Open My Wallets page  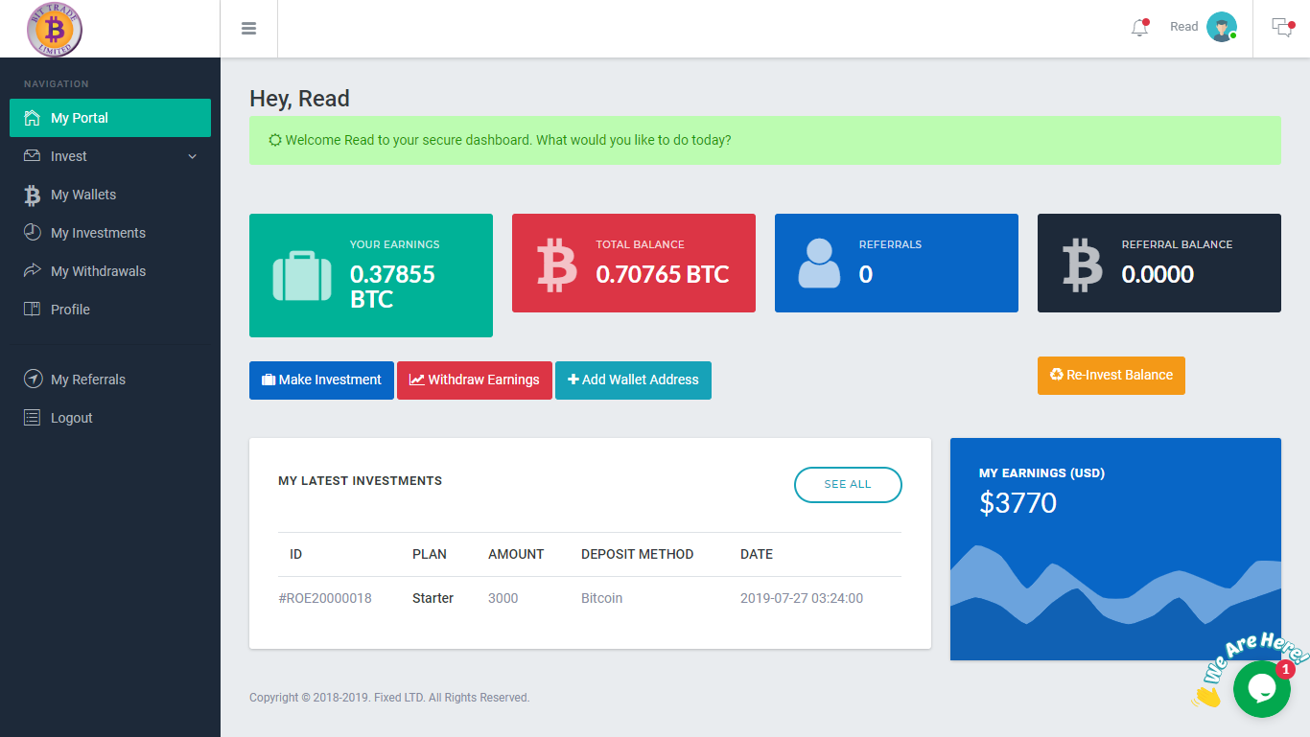pos(110,195)
